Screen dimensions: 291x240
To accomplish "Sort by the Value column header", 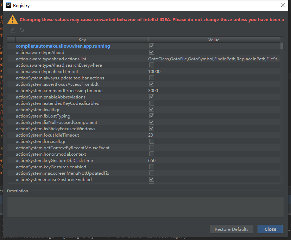I will (x=214, y=40).
